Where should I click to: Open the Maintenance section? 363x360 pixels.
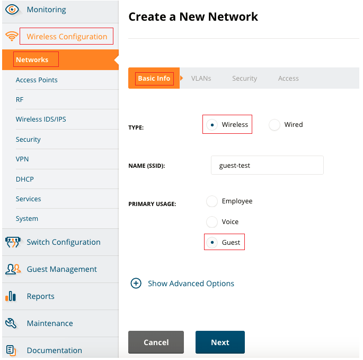(50, 323)
